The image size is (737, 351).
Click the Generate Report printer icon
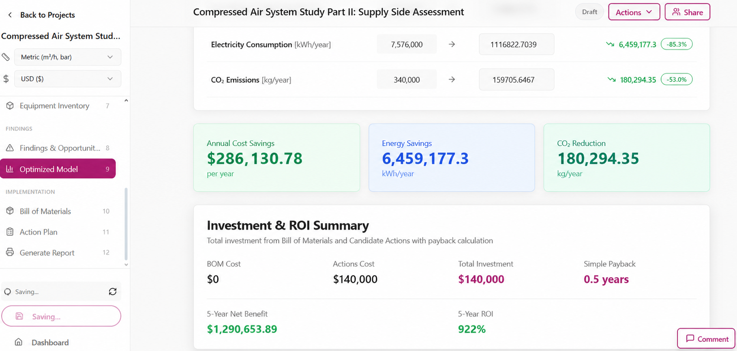click(x=10, y=252)
